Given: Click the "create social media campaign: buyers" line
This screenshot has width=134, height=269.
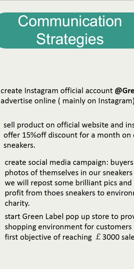Looking at the screenshot, I should 69,162.
